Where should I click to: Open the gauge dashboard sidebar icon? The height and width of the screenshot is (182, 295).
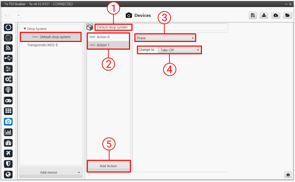tap(8, 143)
